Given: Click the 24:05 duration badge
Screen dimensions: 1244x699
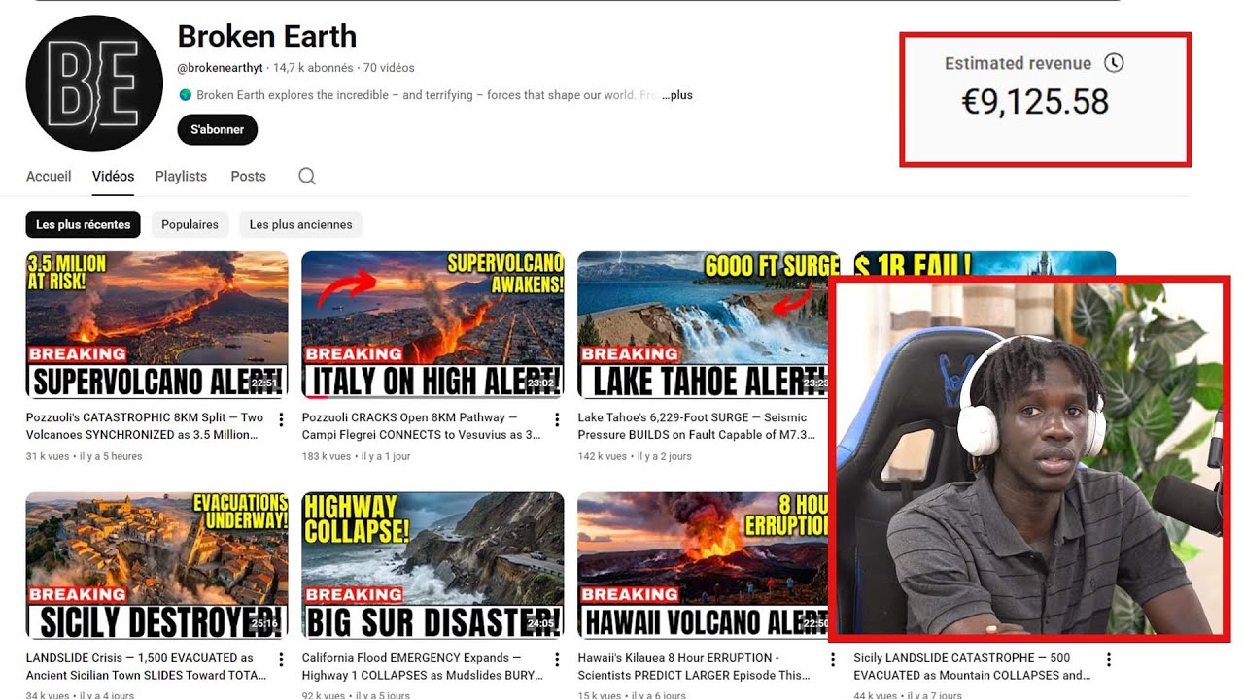Looking at the screenshot, I should [539, 624].
